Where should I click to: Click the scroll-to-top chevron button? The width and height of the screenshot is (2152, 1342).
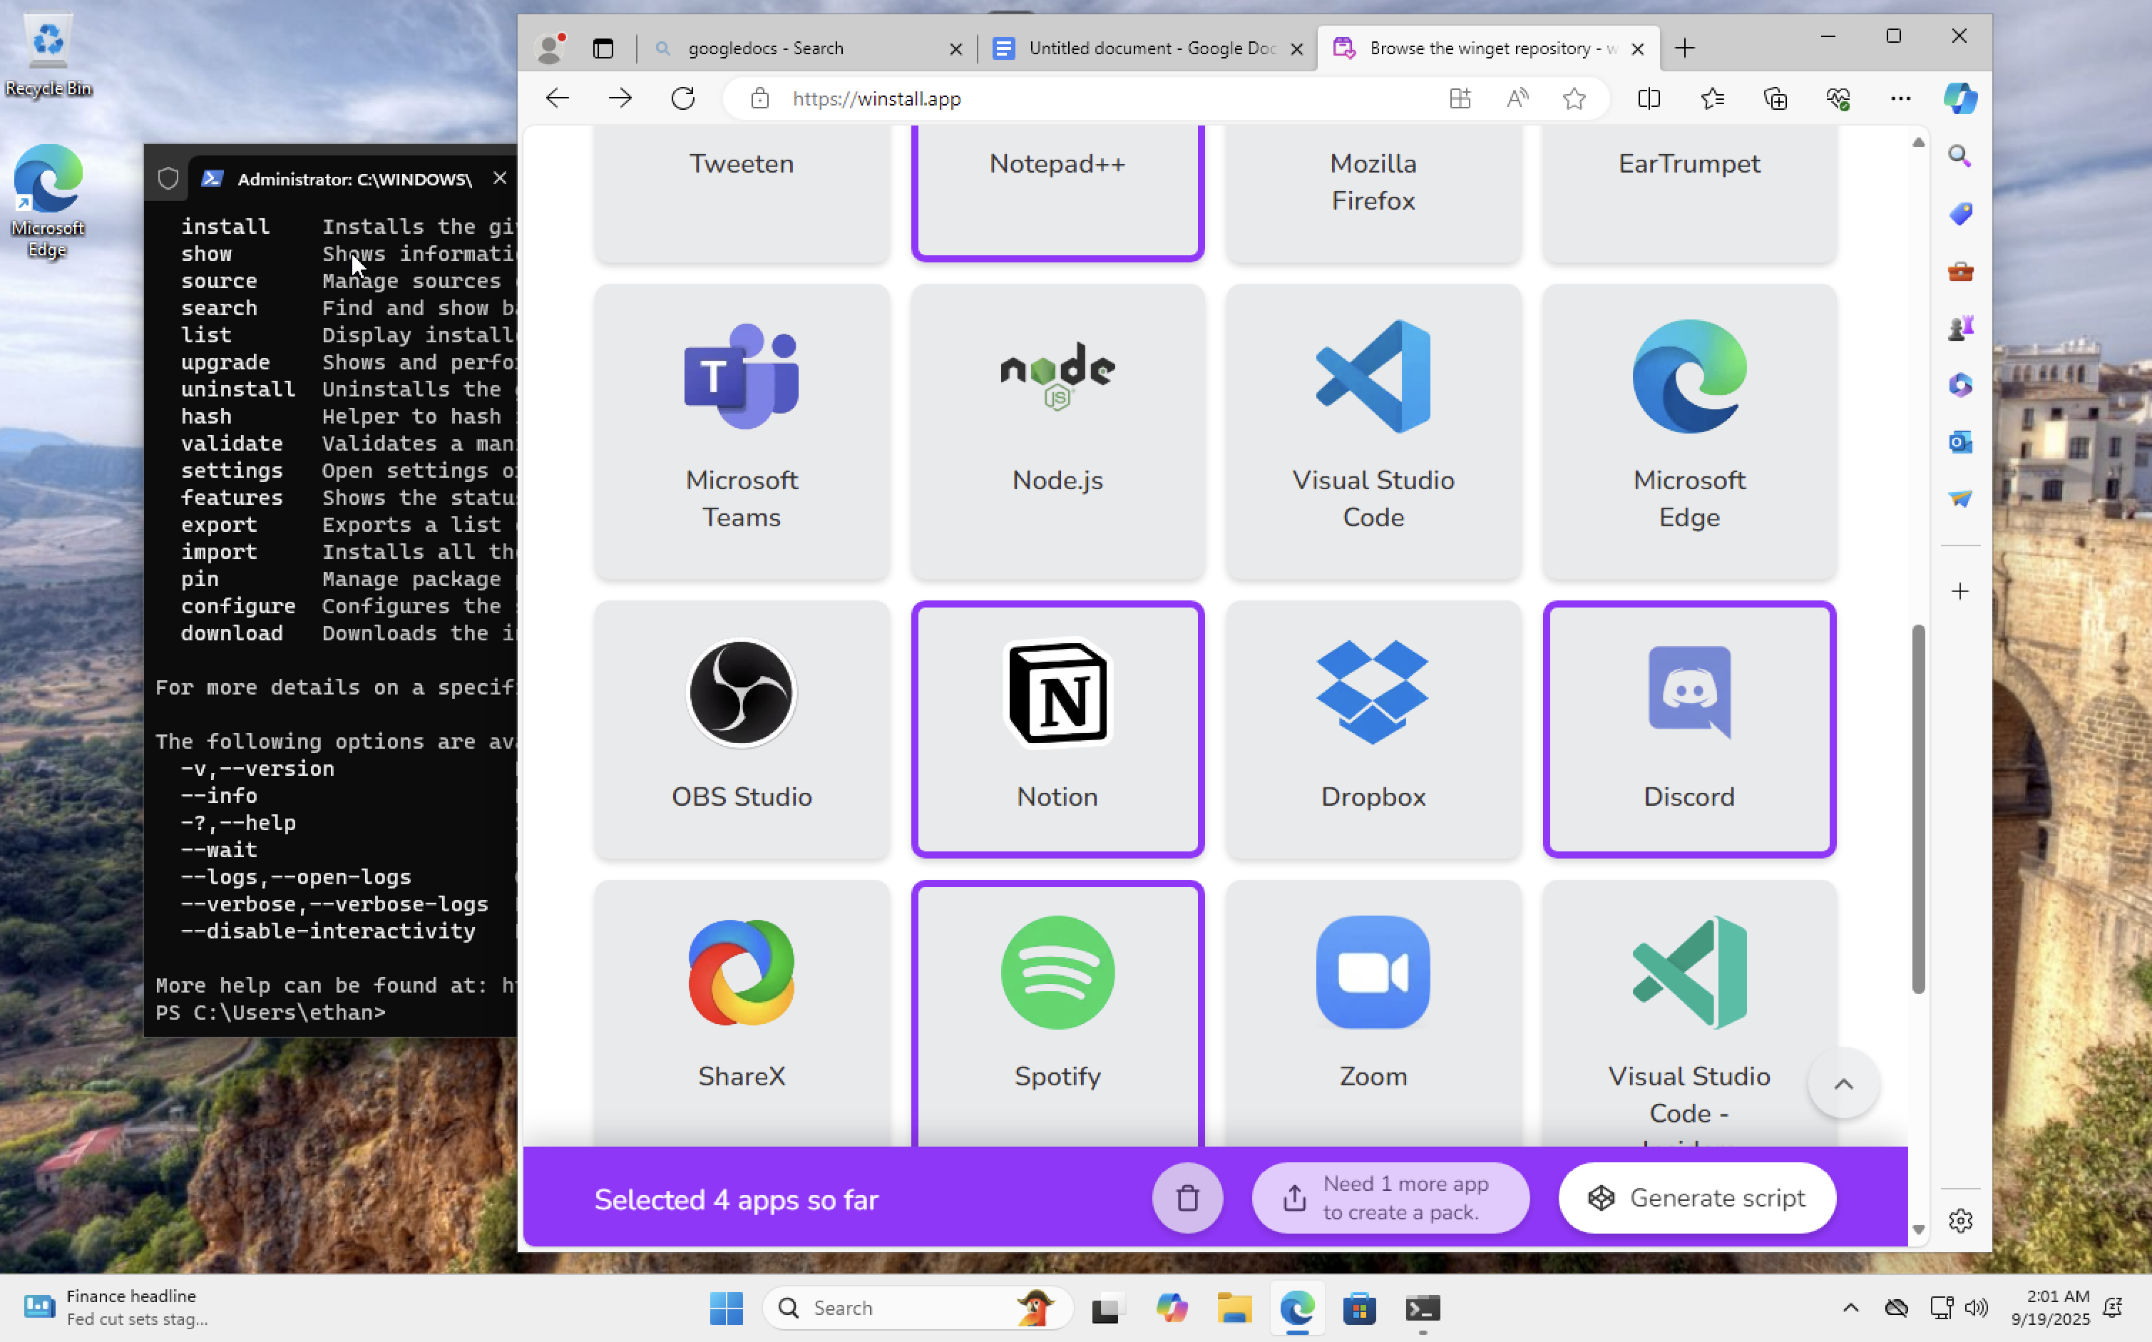pyautogui.click(x=1843, y=1084)
